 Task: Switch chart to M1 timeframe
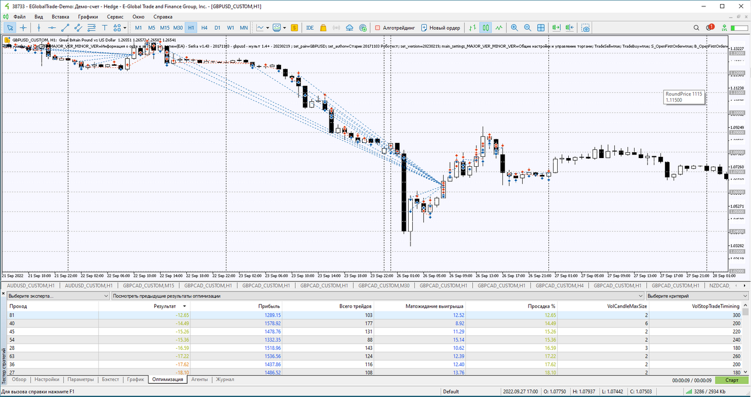[x=139, y=27]
